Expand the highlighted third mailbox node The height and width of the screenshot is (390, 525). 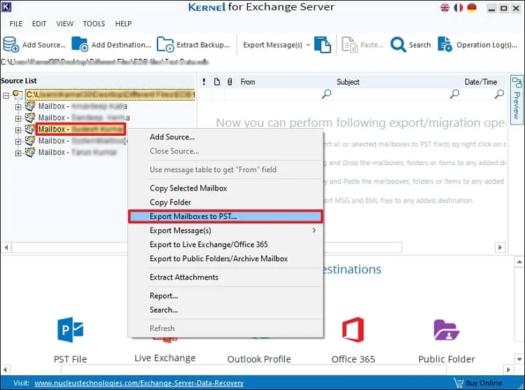click(x=18, y=130)
